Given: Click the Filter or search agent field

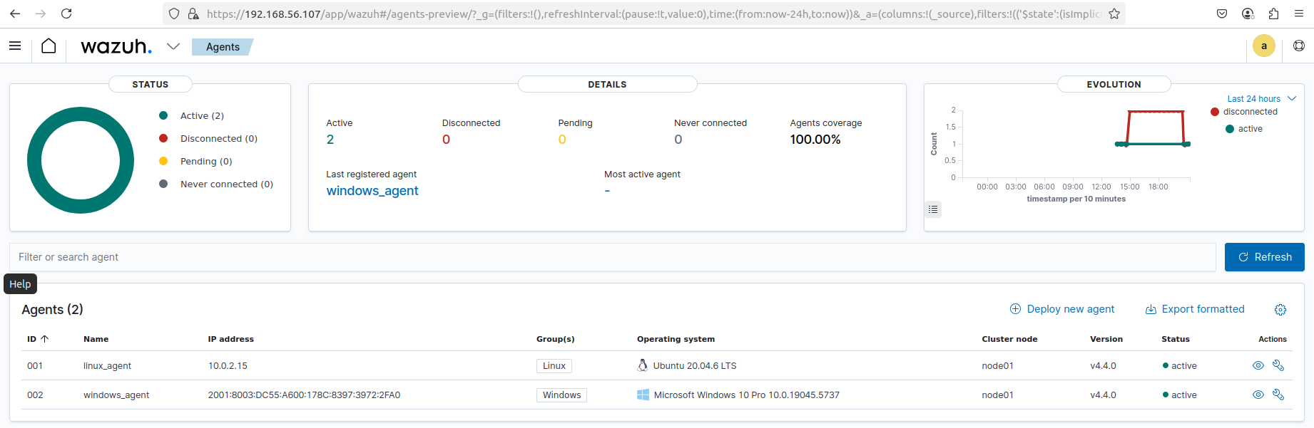Looking at the screenshot, I should (613, 257).
